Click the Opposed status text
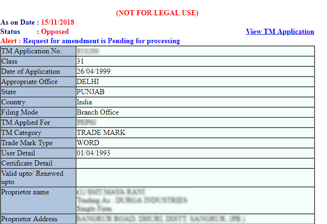327x224 pixels. point(55,32)
